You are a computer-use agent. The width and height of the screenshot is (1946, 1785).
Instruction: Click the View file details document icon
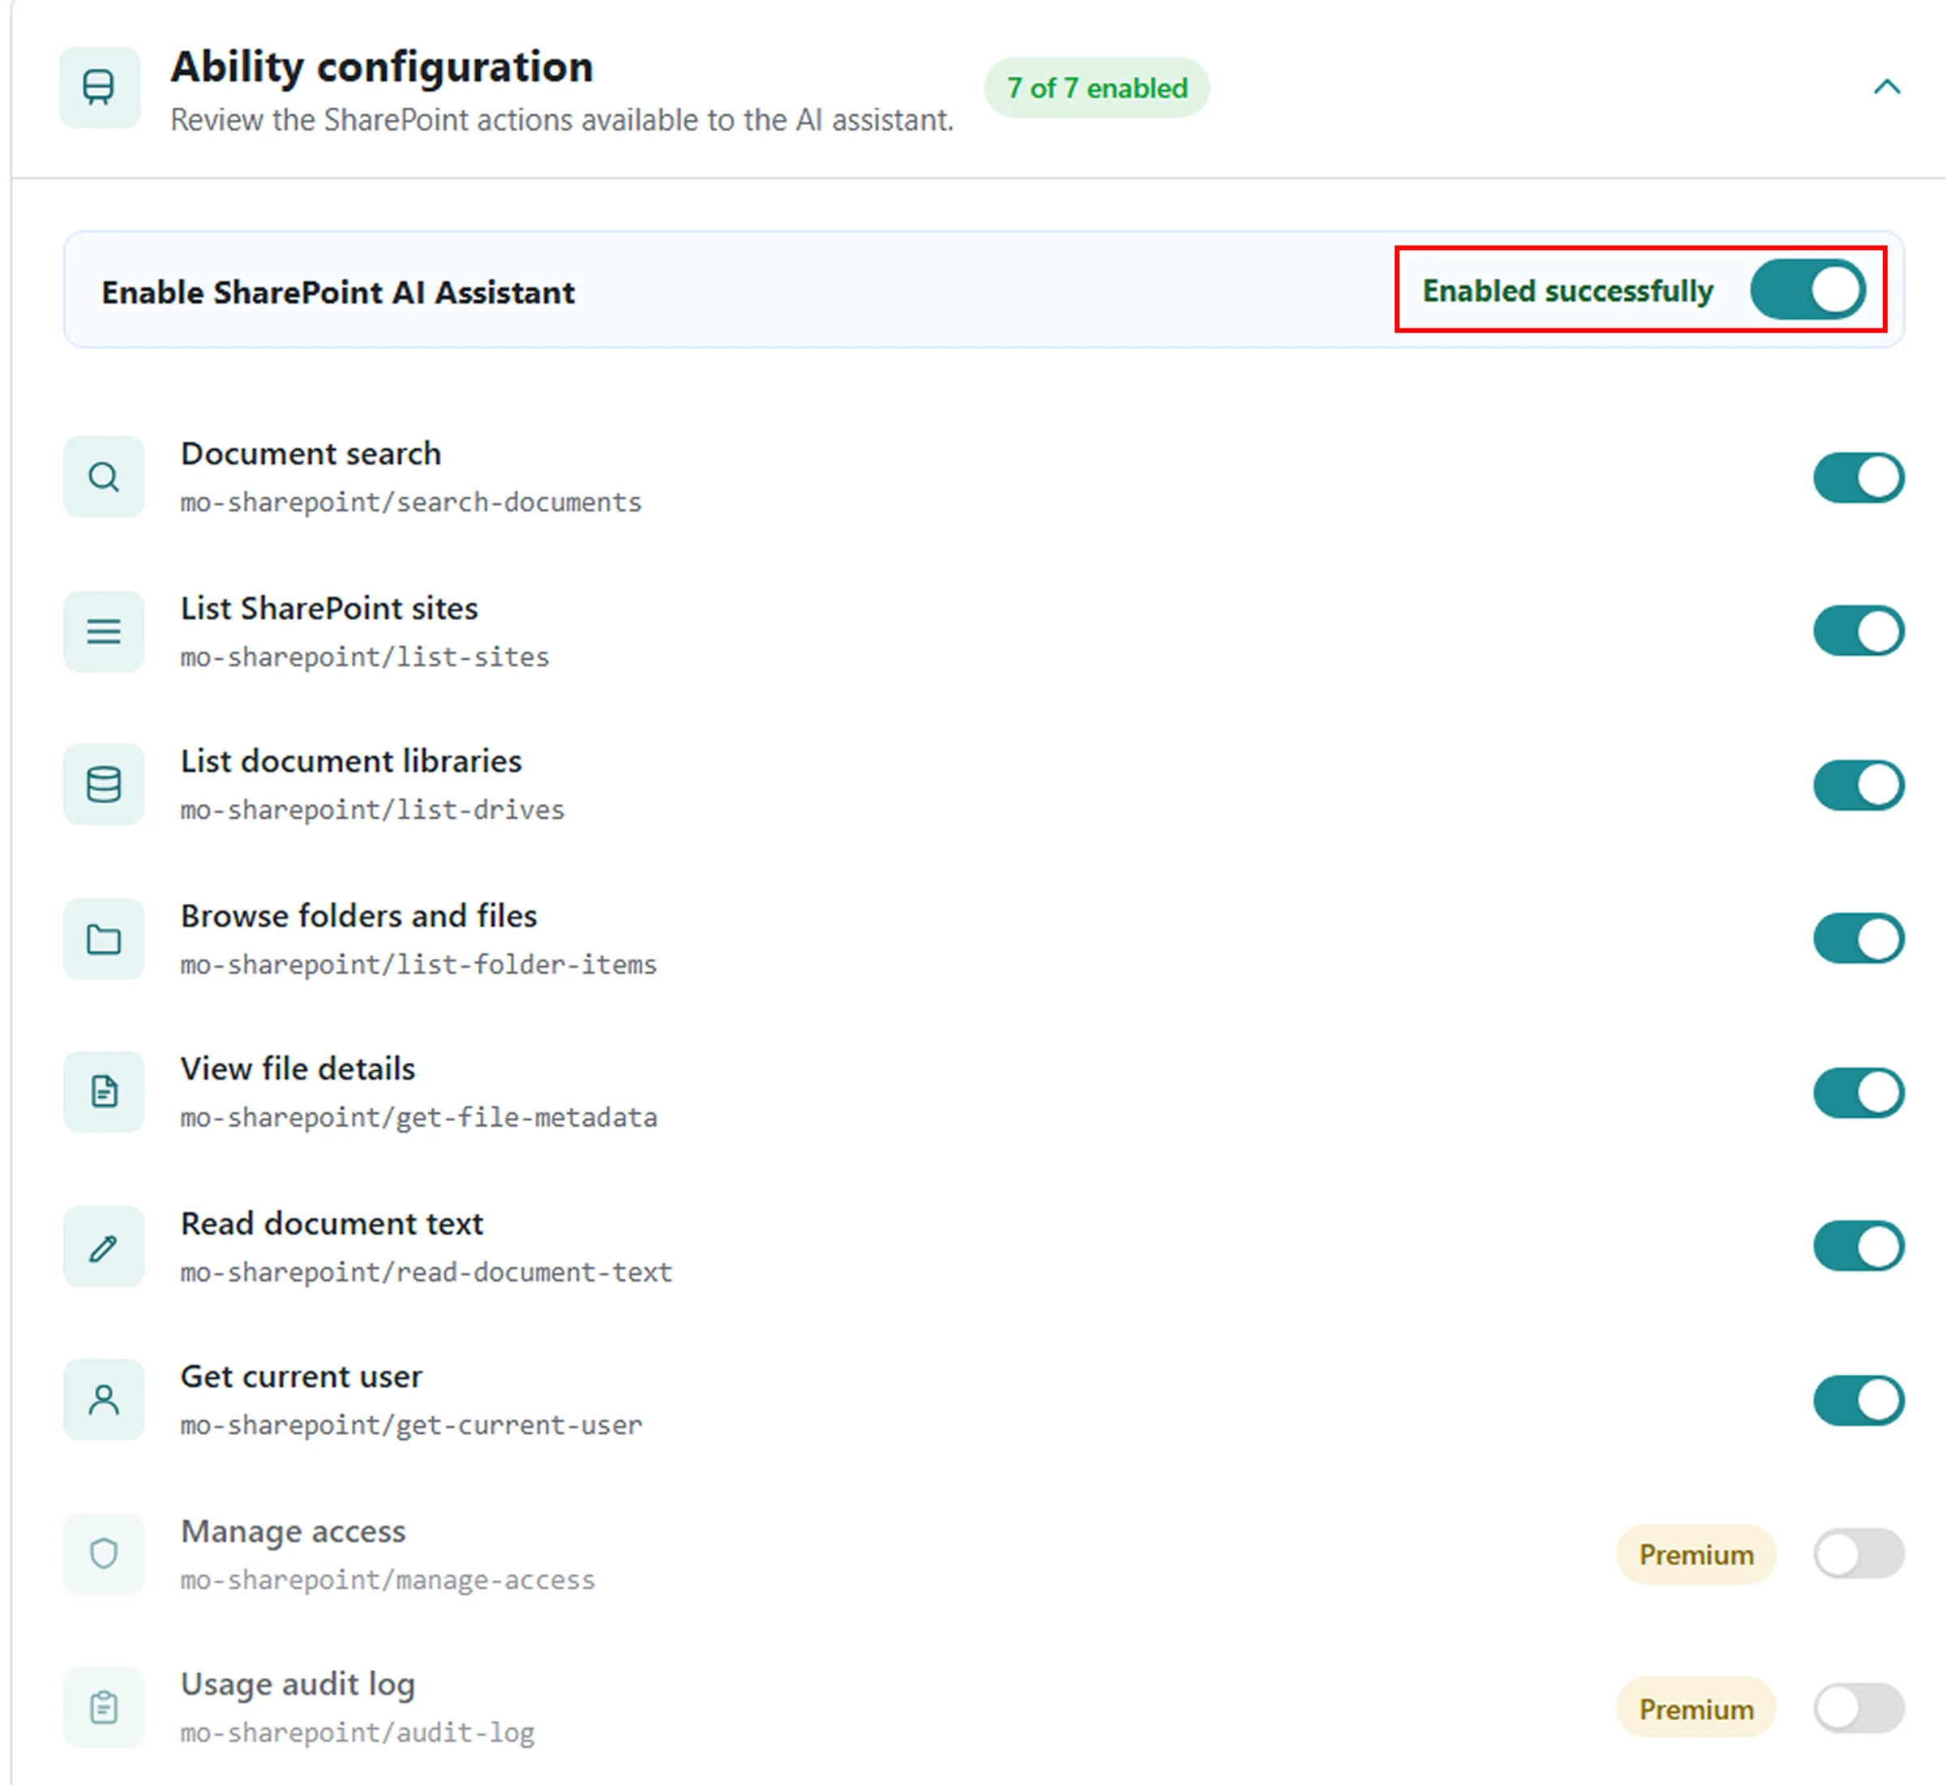104,1093
